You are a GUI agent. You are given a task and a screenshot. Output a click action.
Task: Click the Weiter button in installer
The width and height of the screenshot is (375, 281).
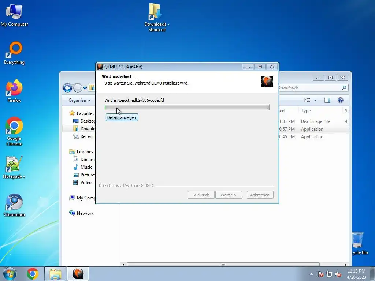pyautogui.click(x=229, y=195)
